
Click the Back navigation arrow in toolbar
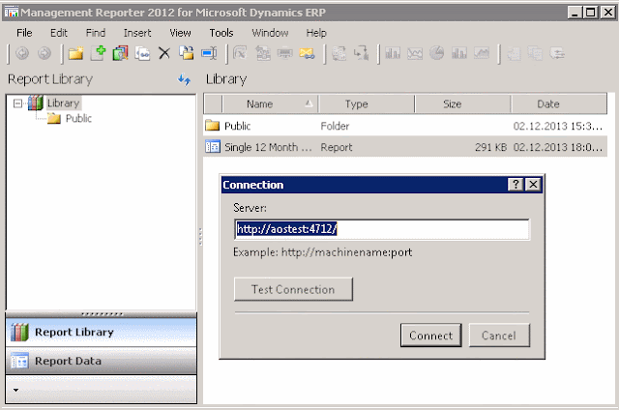[22, 53]
